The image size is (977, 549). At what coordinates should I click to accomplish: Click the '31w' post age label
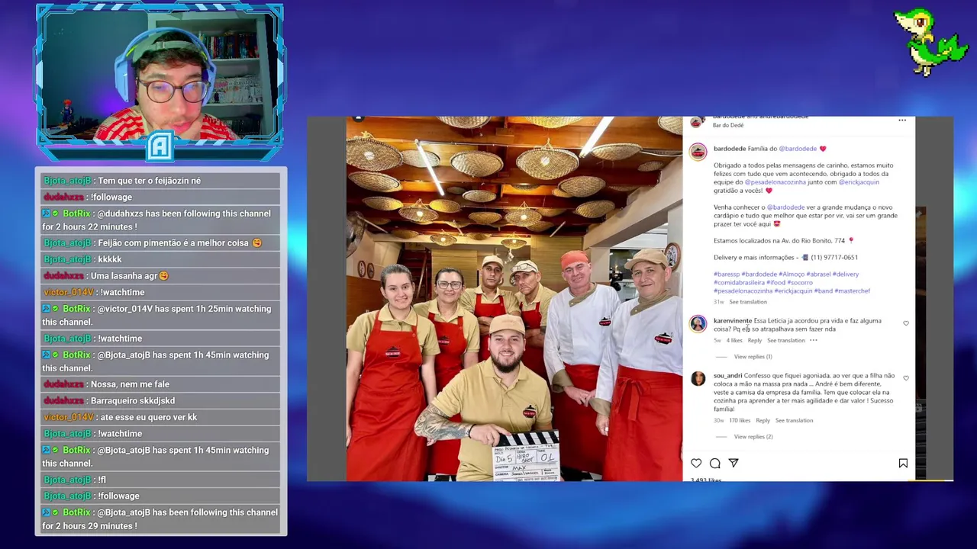pos(718,302)
